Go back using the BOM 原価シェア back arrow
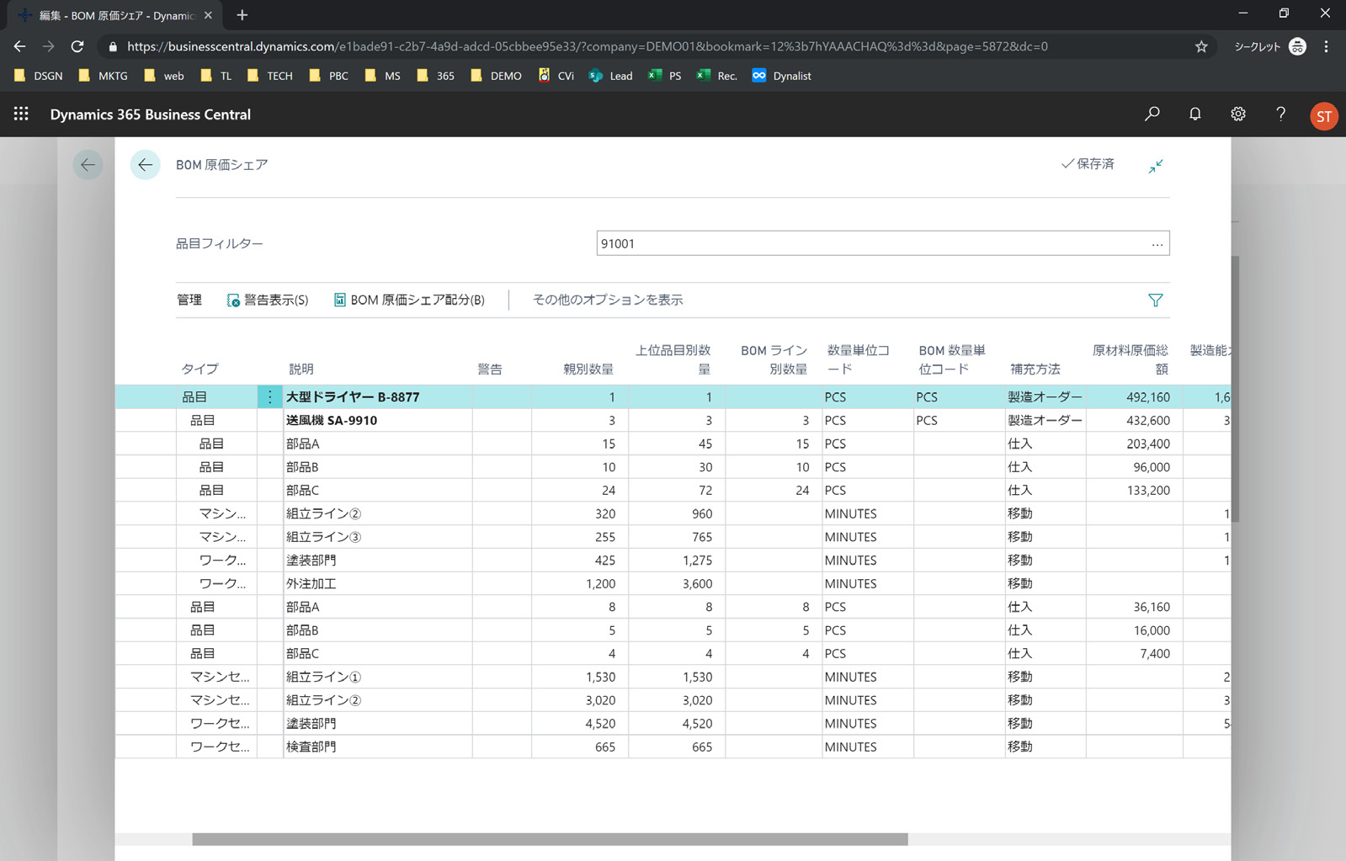 click(145, 165)
